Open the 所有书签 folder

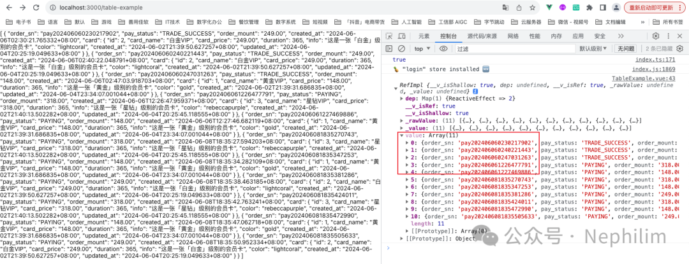668,22
